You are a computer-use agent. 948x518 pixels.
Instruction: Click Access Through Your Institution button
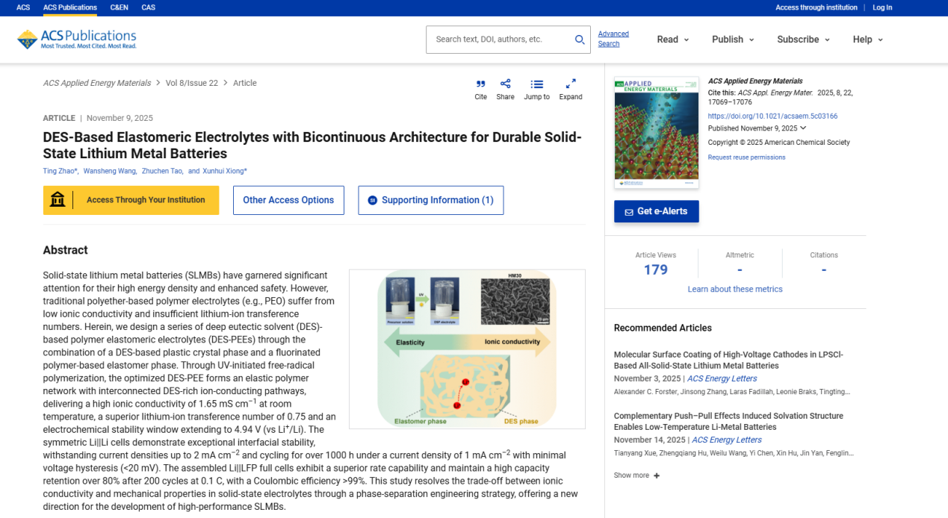click(x=131, y=200)
